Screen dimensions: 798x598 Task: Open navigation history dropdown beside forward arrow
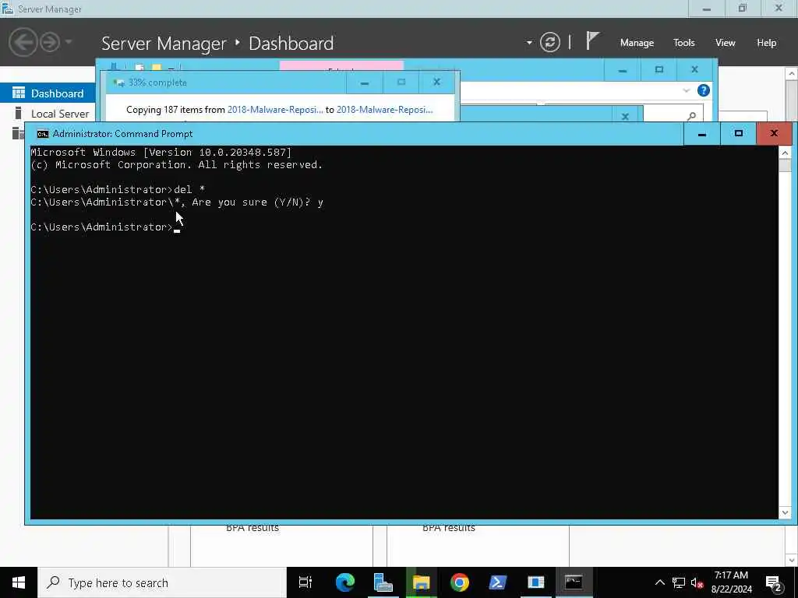coord(69,42)
